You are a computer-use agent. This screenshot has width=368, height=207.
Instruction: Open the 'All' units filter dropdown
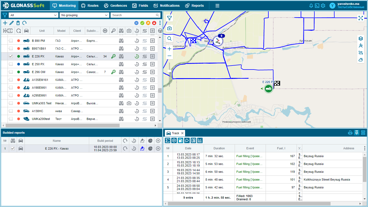[x=33, y=15]
